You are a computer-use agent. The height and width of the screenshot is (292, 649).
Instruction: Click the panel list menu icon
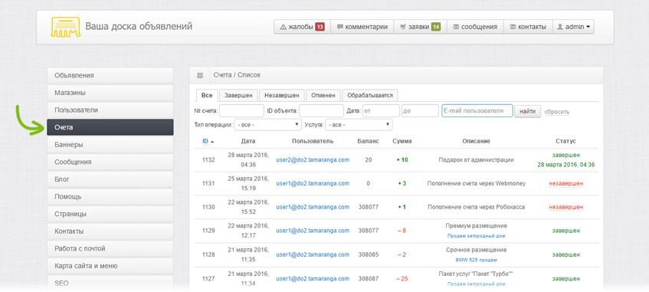click(200, 75)
